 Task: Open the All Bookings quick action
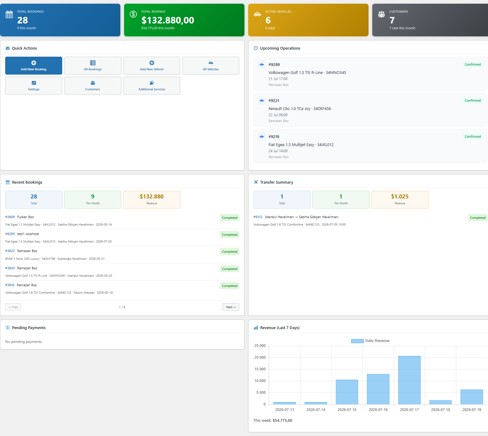(x=93, y=66)
